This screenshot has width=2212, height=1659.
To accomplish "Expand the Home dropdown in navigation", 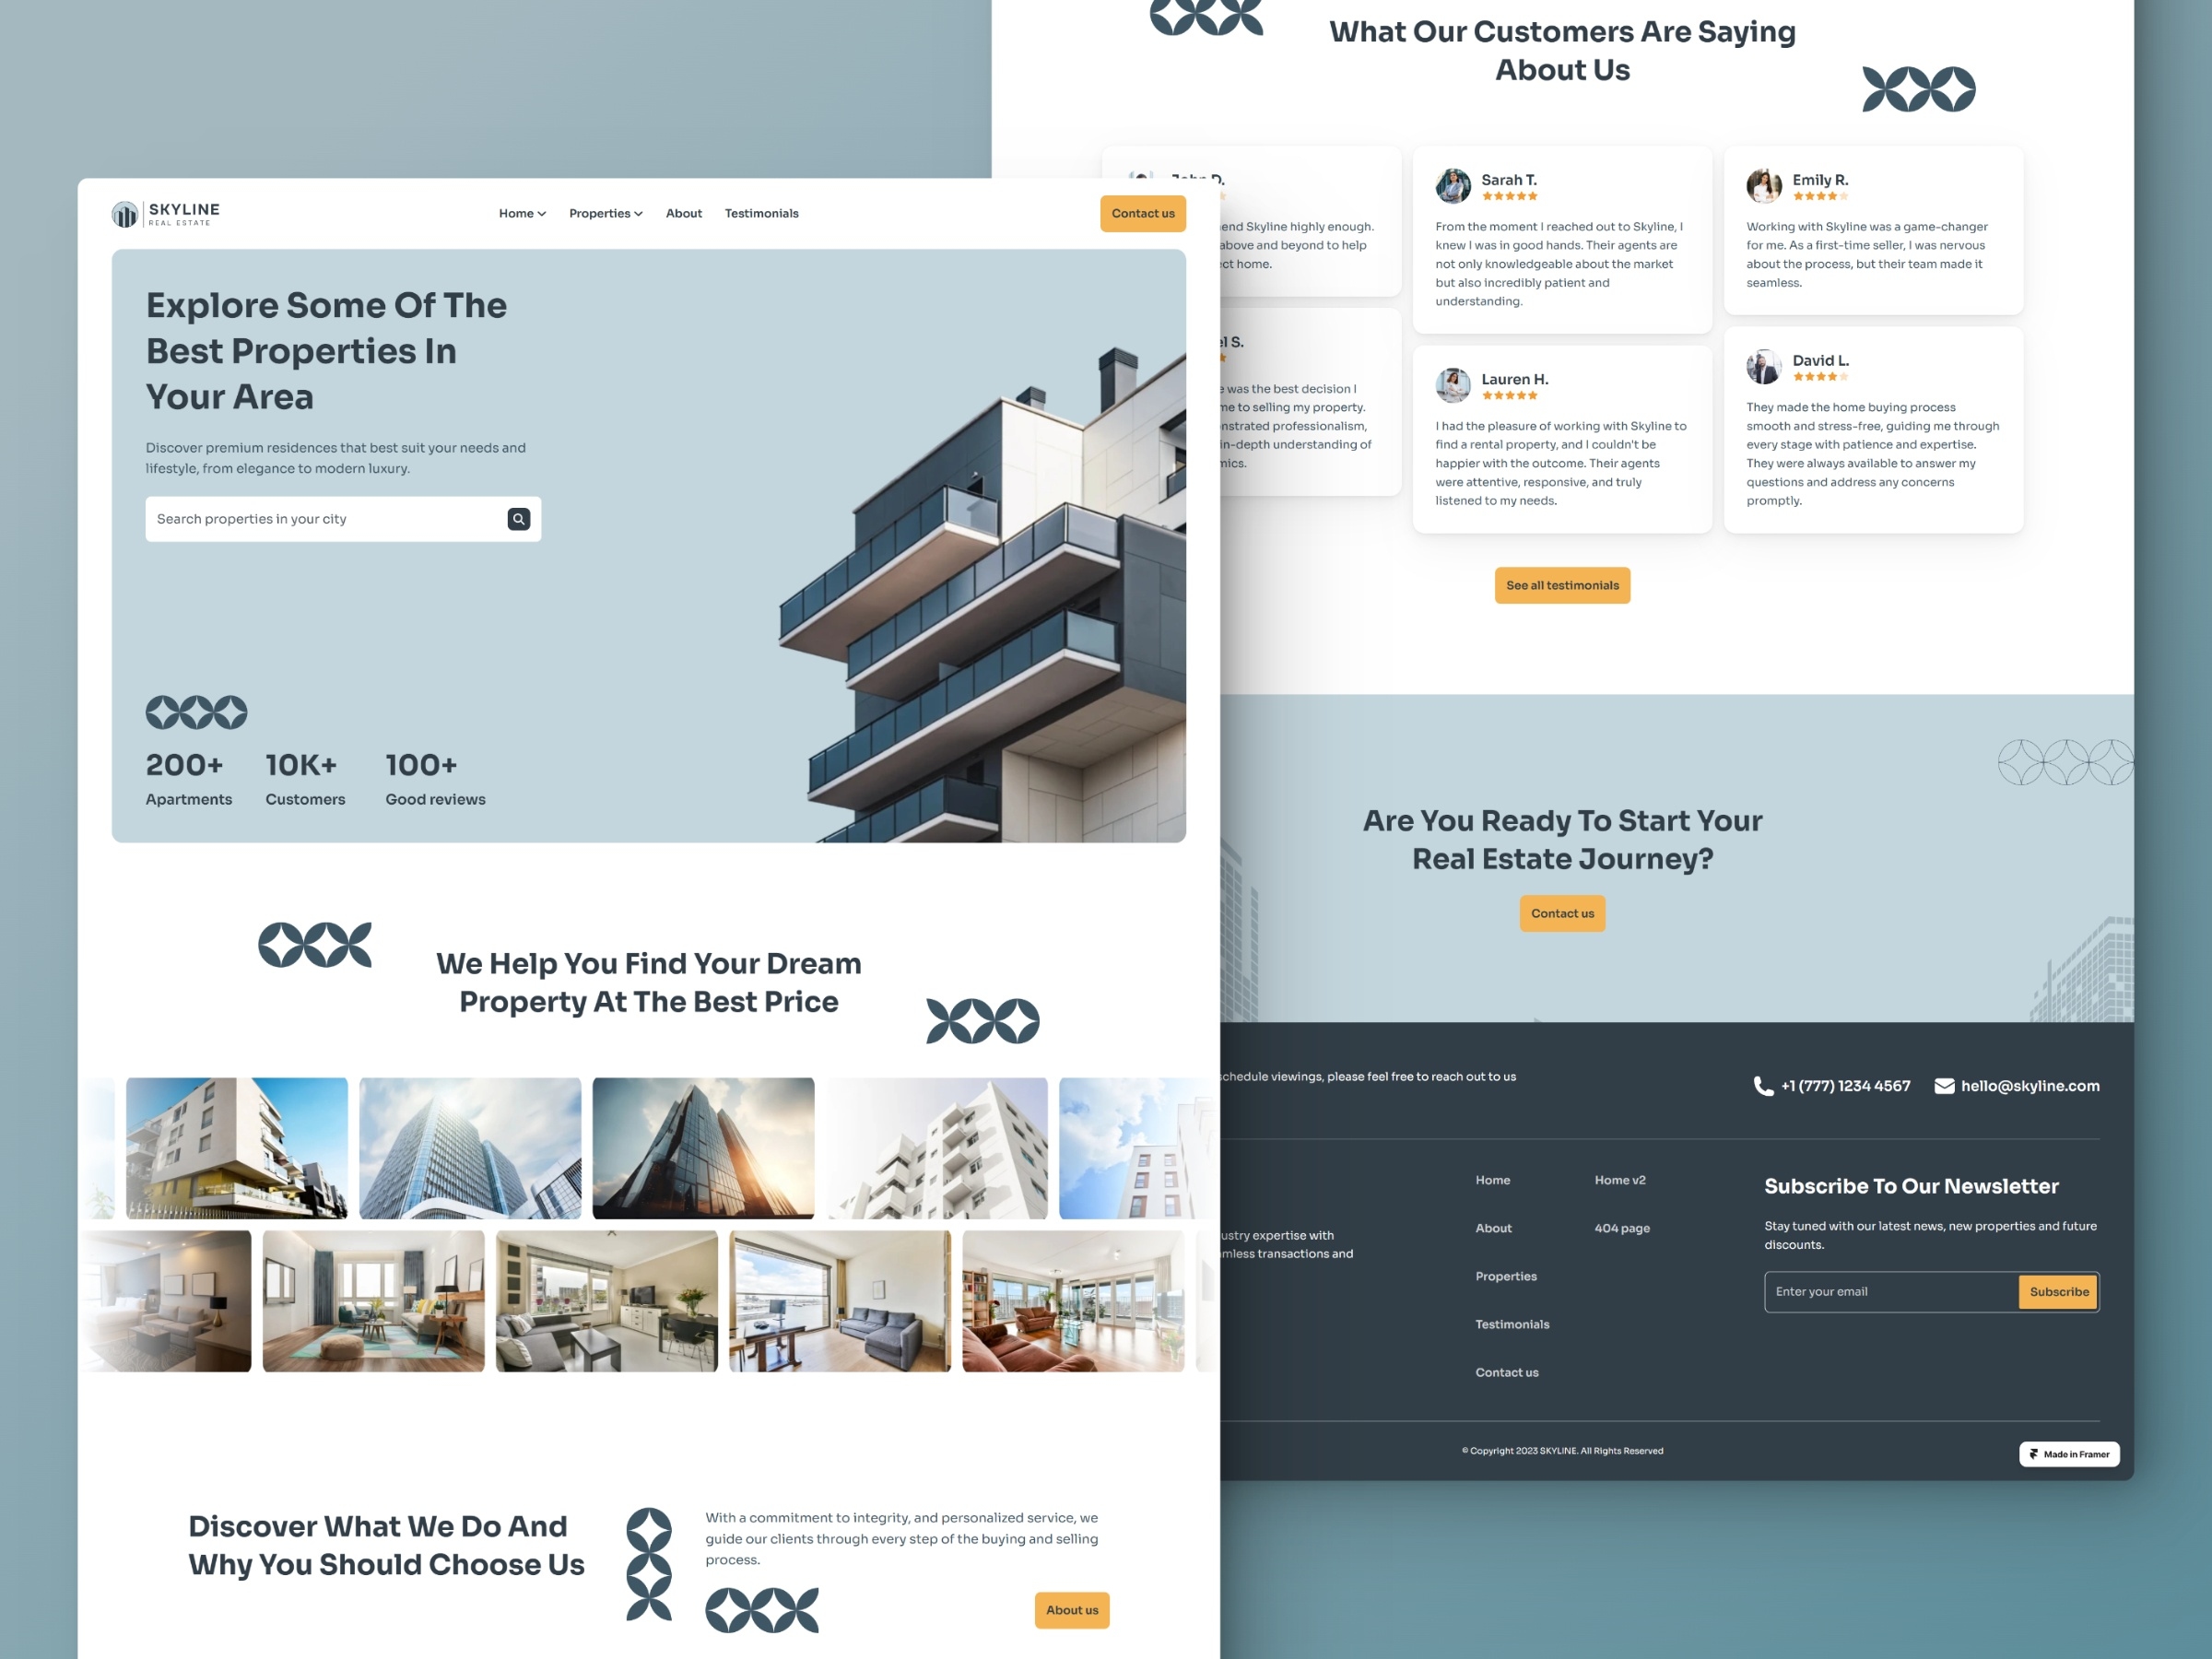I will 519,213.
